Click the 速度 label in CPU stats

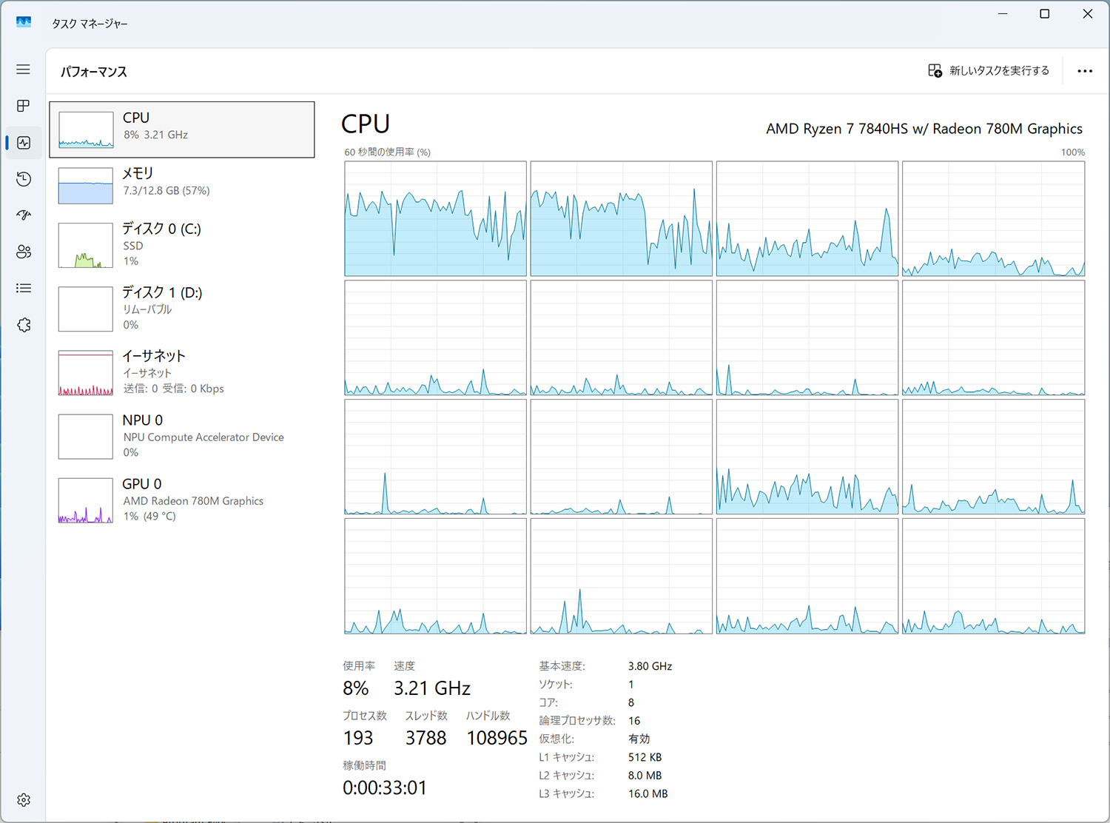pyautogui.click(x=404, y=666)
